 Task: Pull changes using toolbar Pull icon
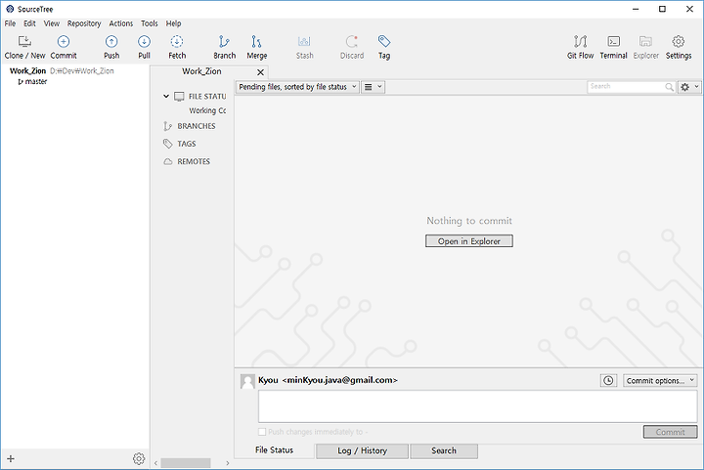point(144,47)
